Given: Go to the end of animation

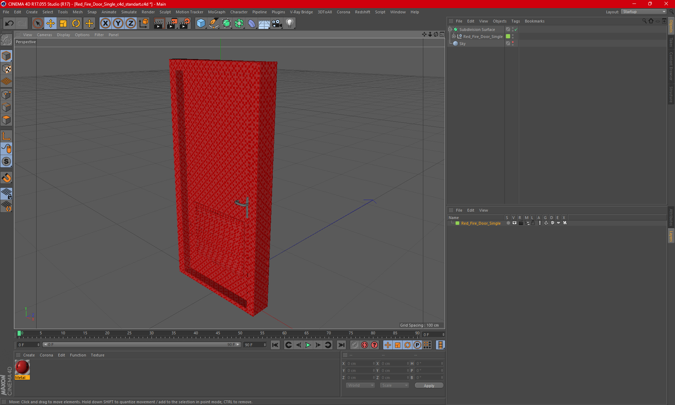Looking at the screenshot, I should coord(341,345).
